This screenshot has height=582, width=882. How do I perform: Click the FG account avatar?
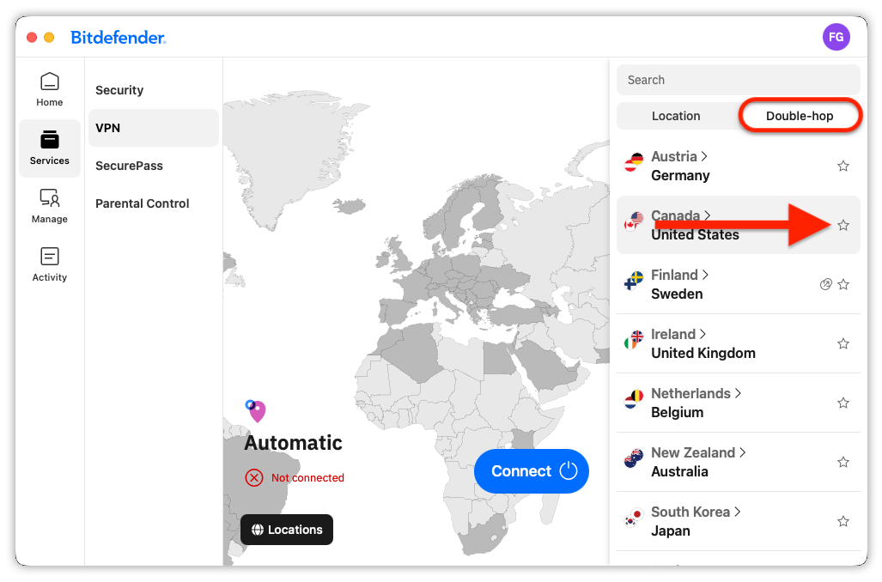836,37
